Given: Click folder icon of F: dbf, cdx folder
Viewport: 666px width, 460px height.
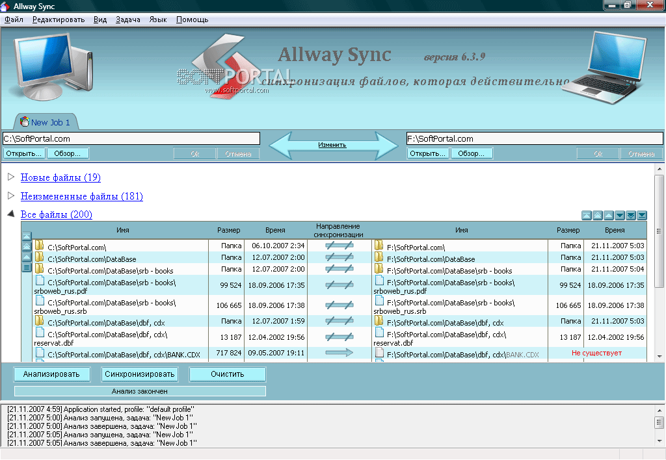Looking at the screenshot, I should pyautogui.click(x=379, y=321).
